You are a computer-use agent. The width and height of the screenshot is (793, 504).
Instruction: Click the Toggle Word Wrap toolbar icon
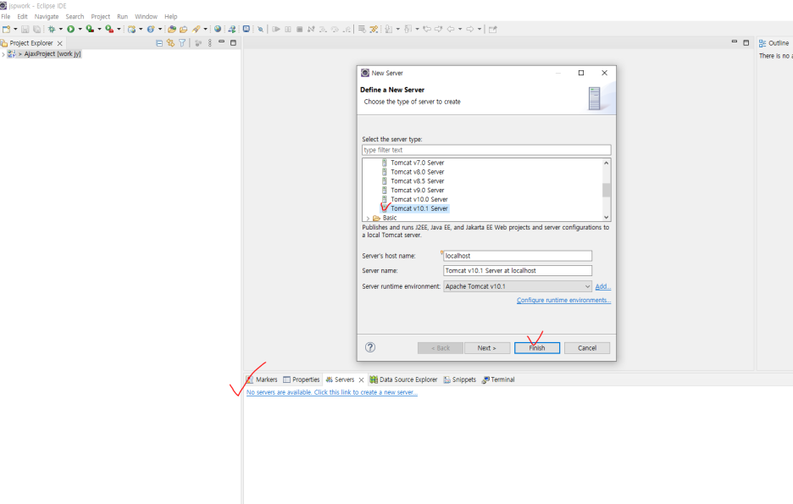coord(362,30)
